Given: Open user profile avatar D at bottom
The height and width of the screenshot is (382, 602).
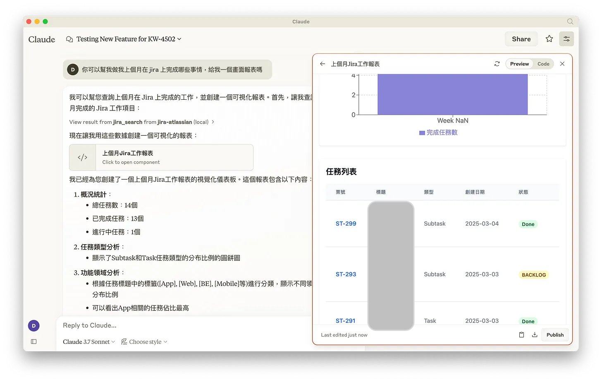Looking at the screenshot, I should [x=34, y=326].
